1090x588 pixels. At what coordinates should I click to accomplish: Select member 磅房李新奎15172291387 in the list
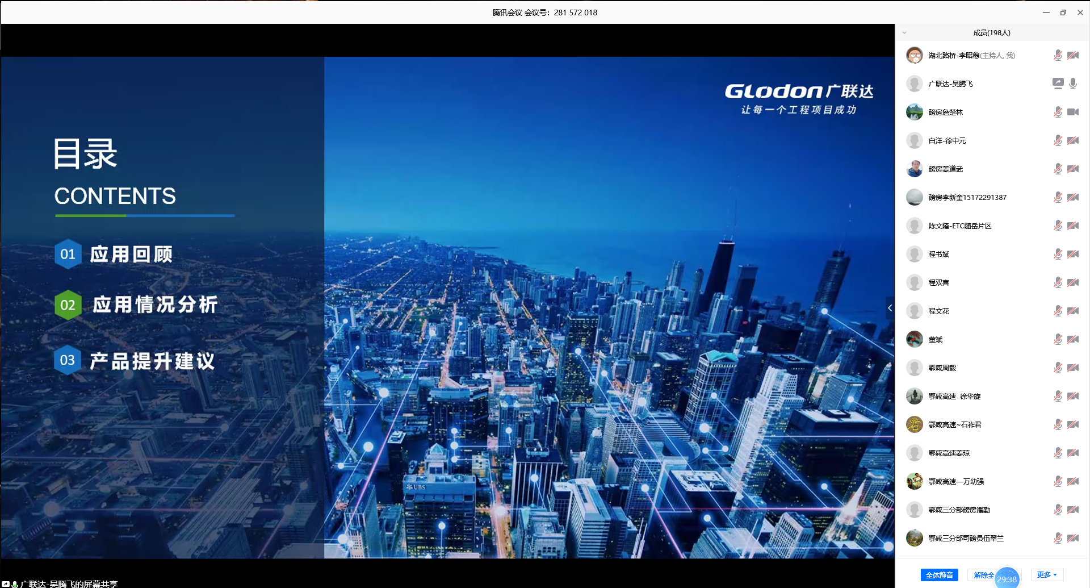pos(967,197)
